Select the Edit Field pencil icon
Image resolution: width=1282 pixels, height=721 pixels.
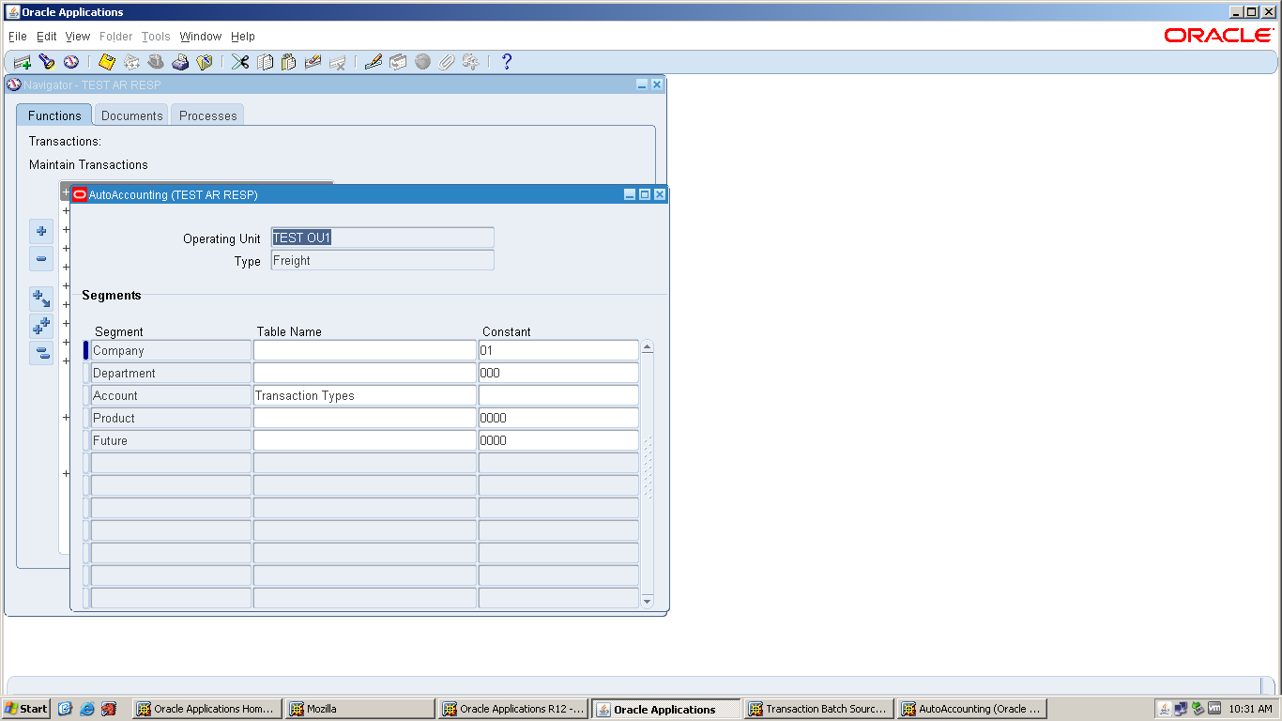(x=371, y=62)
